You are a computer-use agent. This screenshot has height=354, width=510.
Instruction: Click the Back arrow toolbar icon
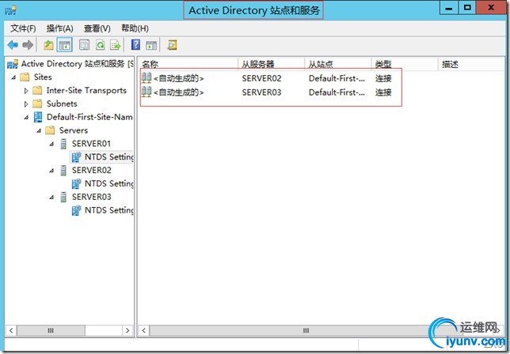pyautogui.click(x=13, y=45)
